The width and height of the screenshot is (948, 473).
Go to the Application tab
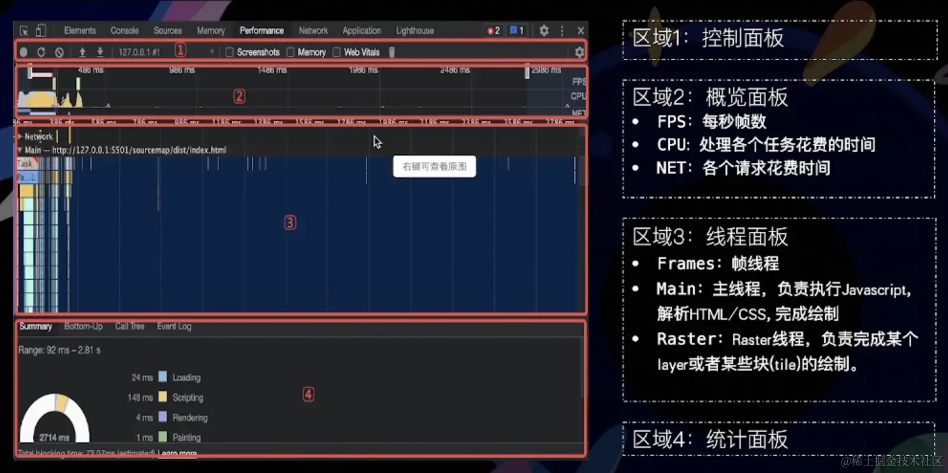point(361,31)
